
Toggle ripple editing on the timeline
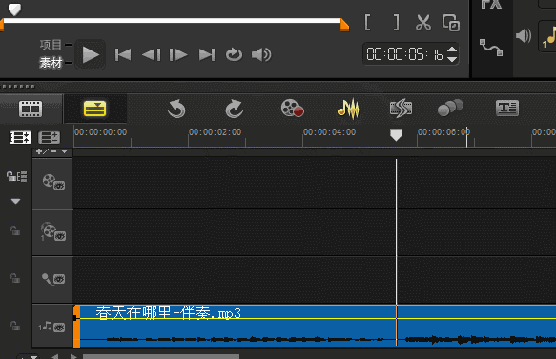tap(16, 176)
